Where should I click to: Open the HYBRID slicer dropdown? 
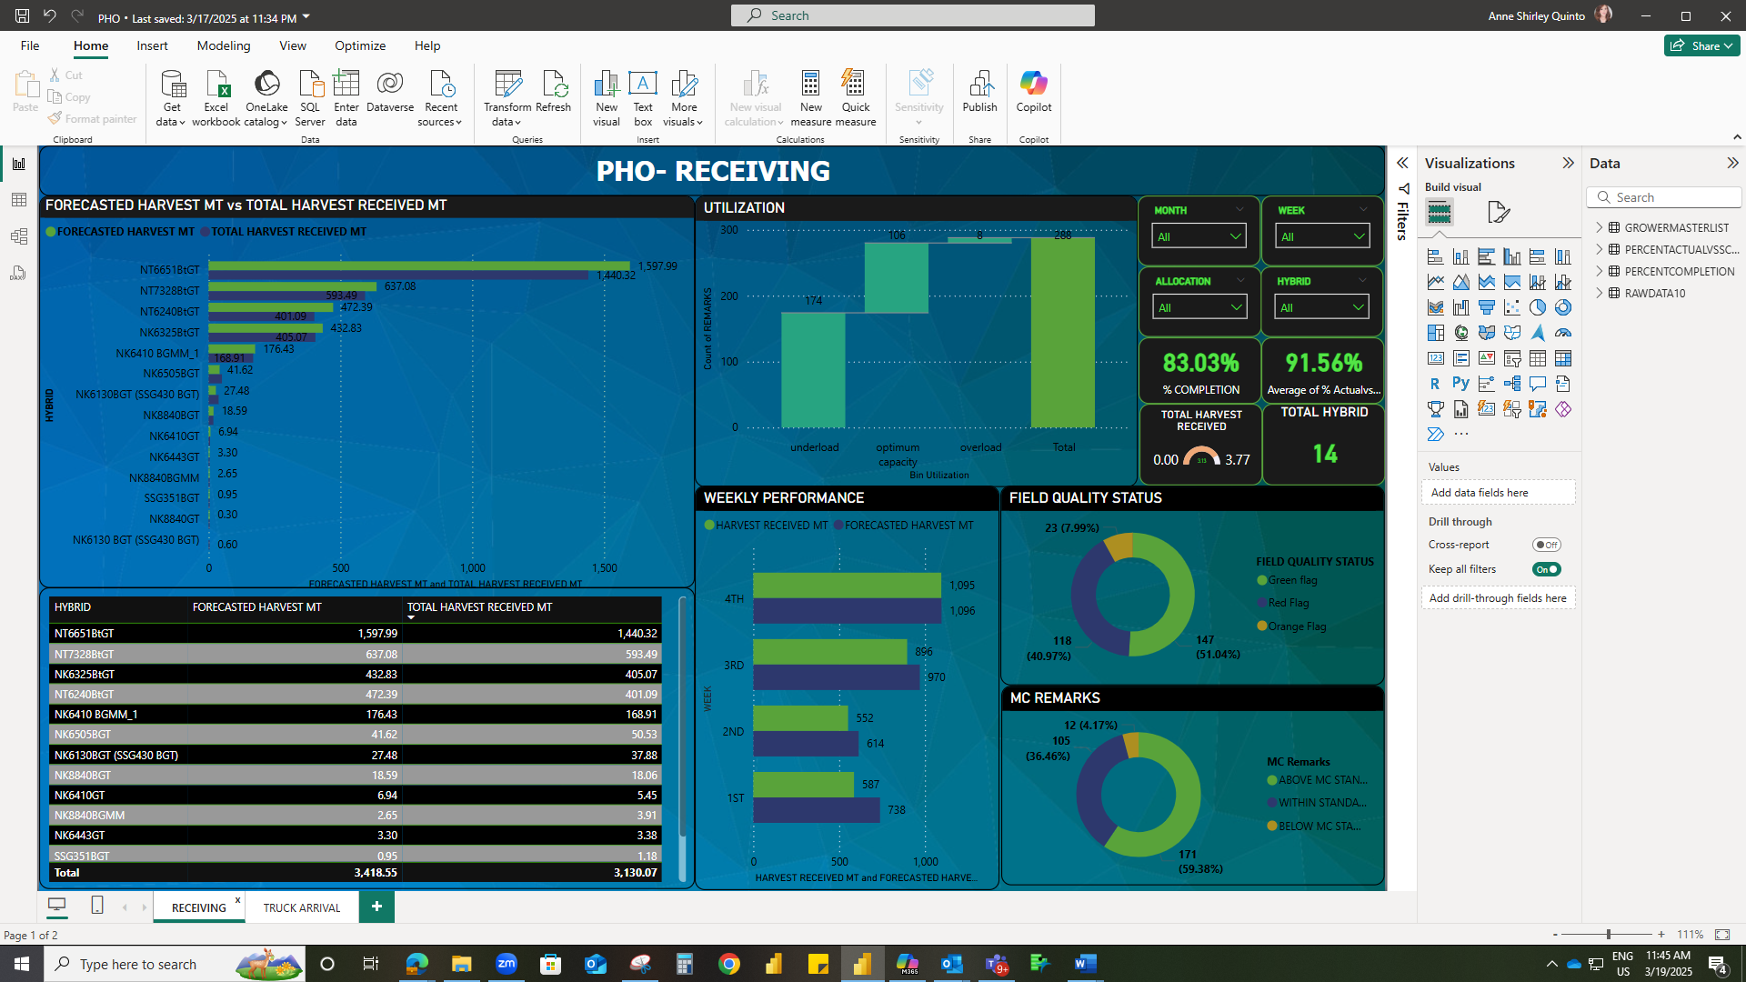[1322, 307]
